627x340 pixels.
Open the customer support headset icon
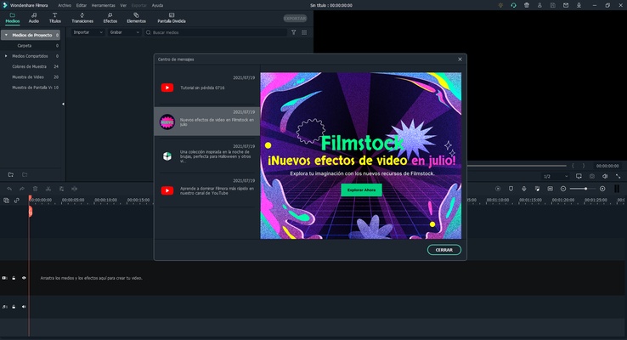(513, 6)
